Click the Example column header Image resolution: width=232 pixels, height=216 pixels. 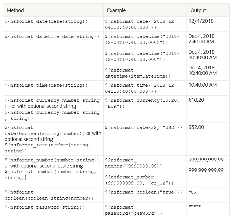(x=116, y=10)
